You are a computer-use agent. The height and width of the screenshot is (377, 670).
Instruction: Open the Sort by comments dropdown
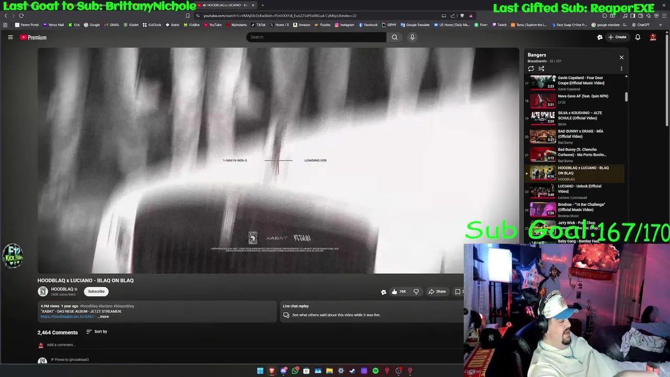click(x=97, y=331)
